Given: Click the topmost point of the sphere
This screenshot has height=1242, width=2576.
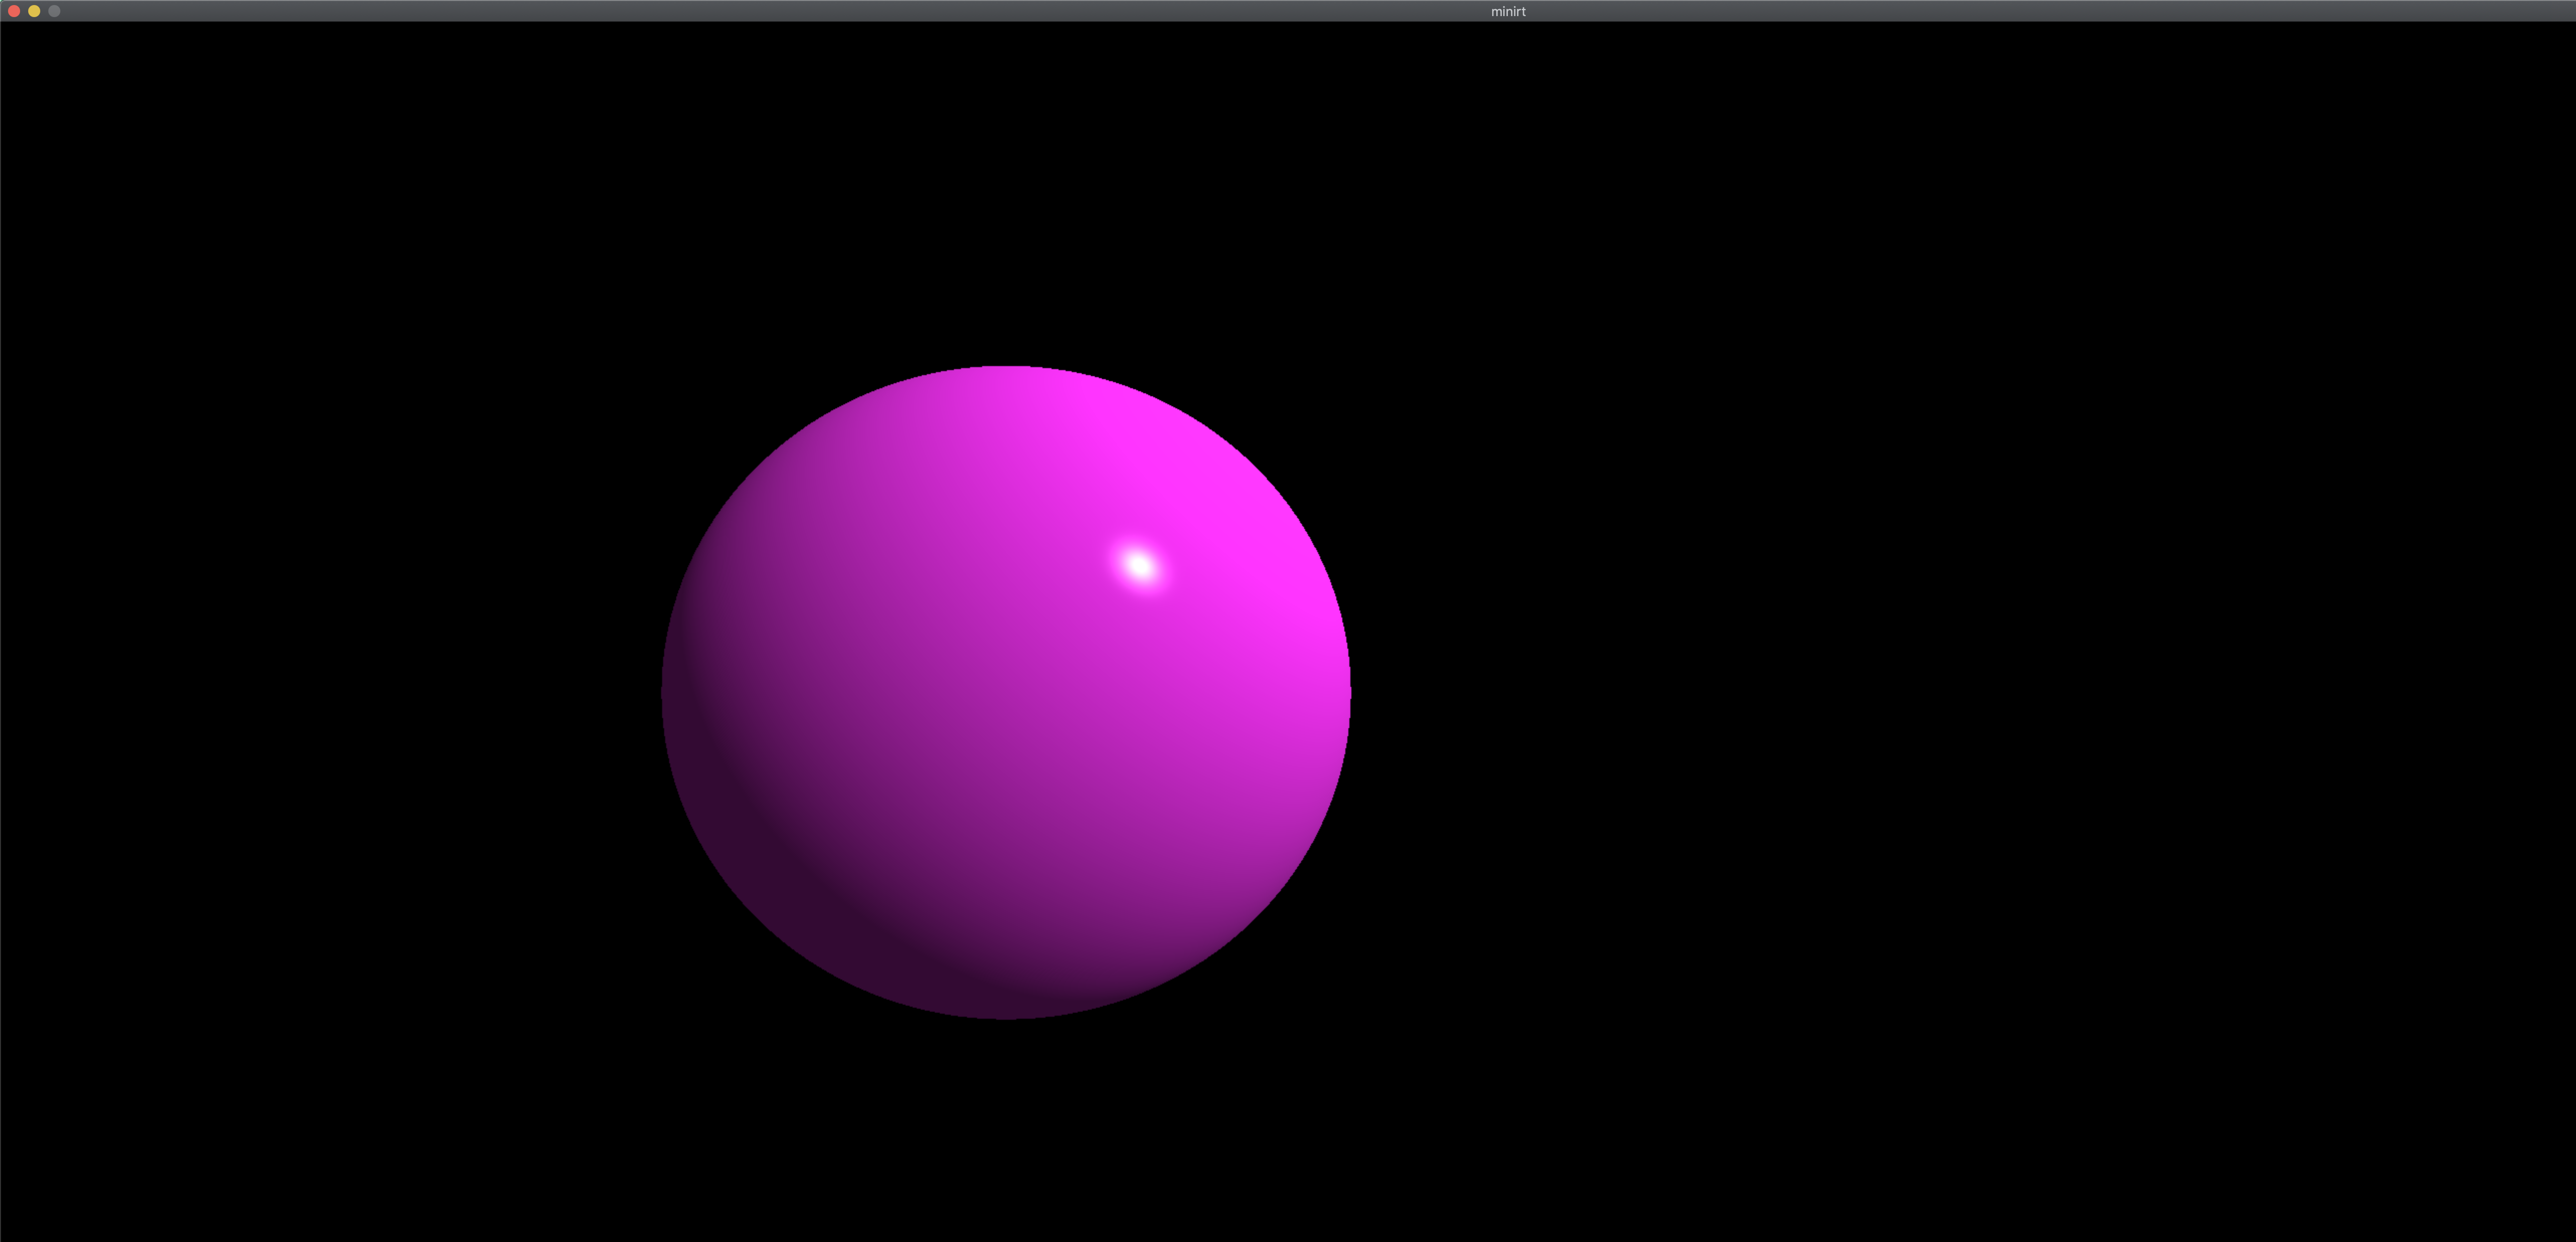Looking at the screenshot, I should 1006,369.
